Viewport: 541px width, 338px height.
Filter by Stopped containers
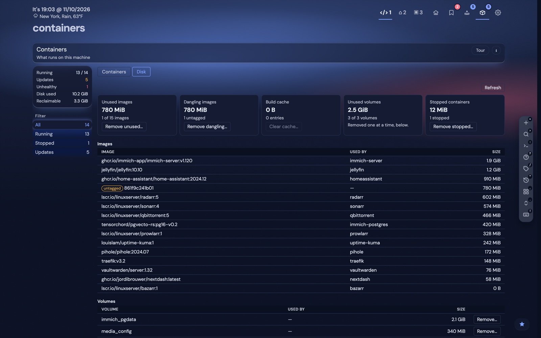[62, 143]
